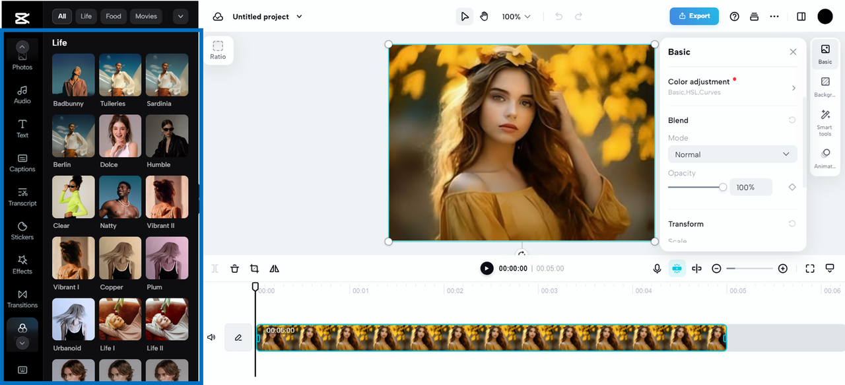Open the Ratio canvas option
Image resolution: width=845 pixels, height=385 pixels.
pos(218,50)
